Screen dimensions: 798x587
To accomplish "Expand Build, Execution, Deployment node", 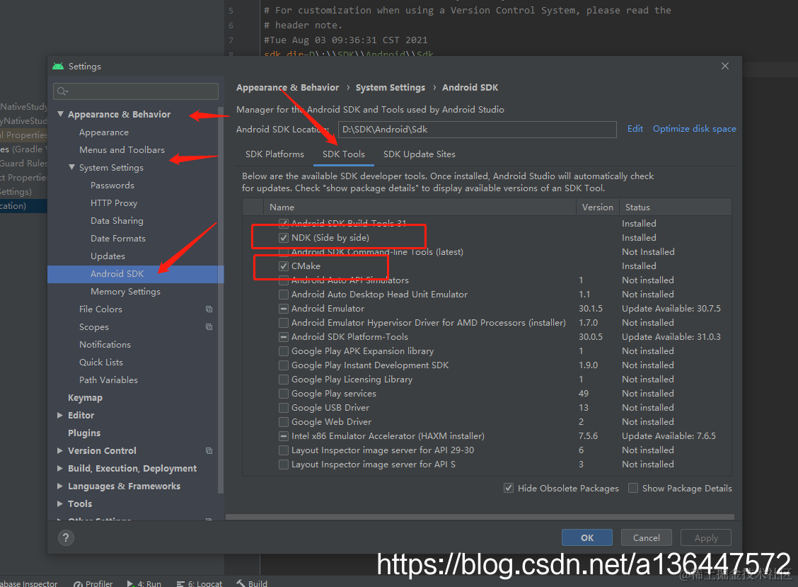I will 60,468.
